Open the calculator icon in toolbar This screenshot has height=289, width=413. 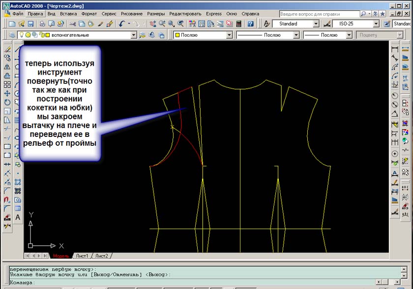(x=239, y=24)
